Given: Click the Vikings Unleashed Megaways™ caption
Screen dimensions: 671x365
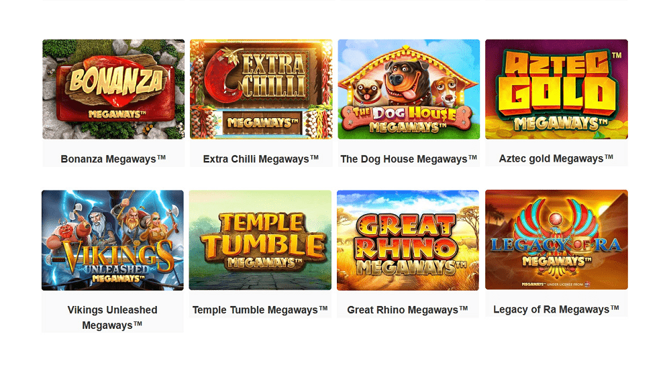Looking at the screenshot, I should (x=113, y=317).
